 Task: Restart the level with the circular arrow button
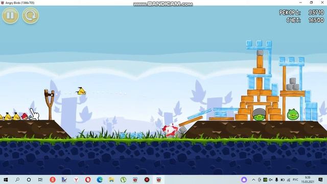click(x=31, y=15)
